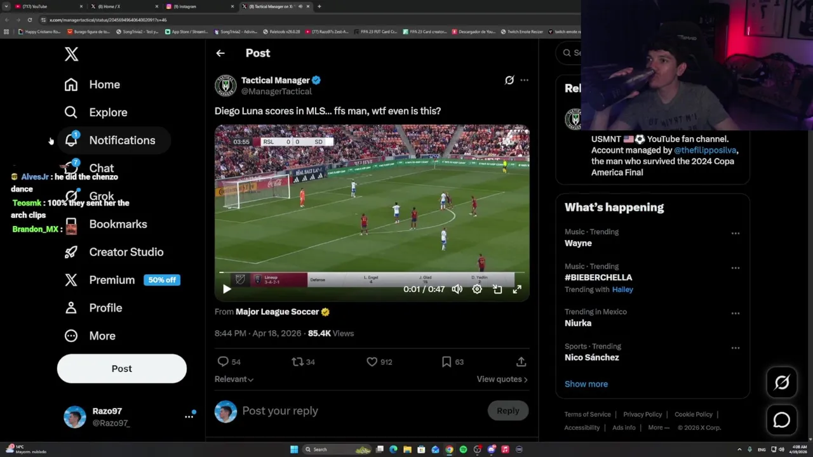Open more options for Wayne trend

click(736, 234)
